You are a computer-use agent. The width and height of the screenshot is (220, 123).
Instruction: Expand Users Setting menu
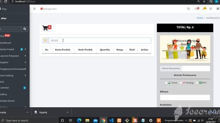[x=13, y=76]
